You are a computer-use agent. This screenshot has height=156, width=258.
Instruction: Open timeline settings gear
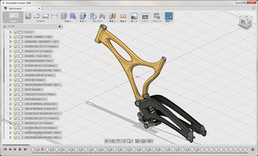(x=253, y=150)
